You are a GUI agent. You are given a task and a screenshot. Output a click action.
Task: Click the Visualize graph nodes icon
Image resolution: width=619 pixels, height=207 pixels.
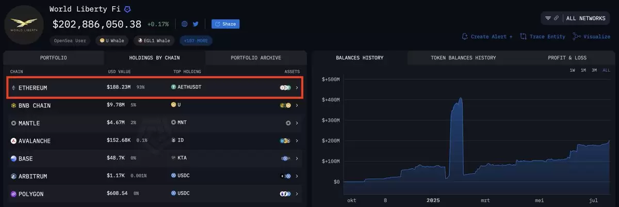tap(577, 37)
